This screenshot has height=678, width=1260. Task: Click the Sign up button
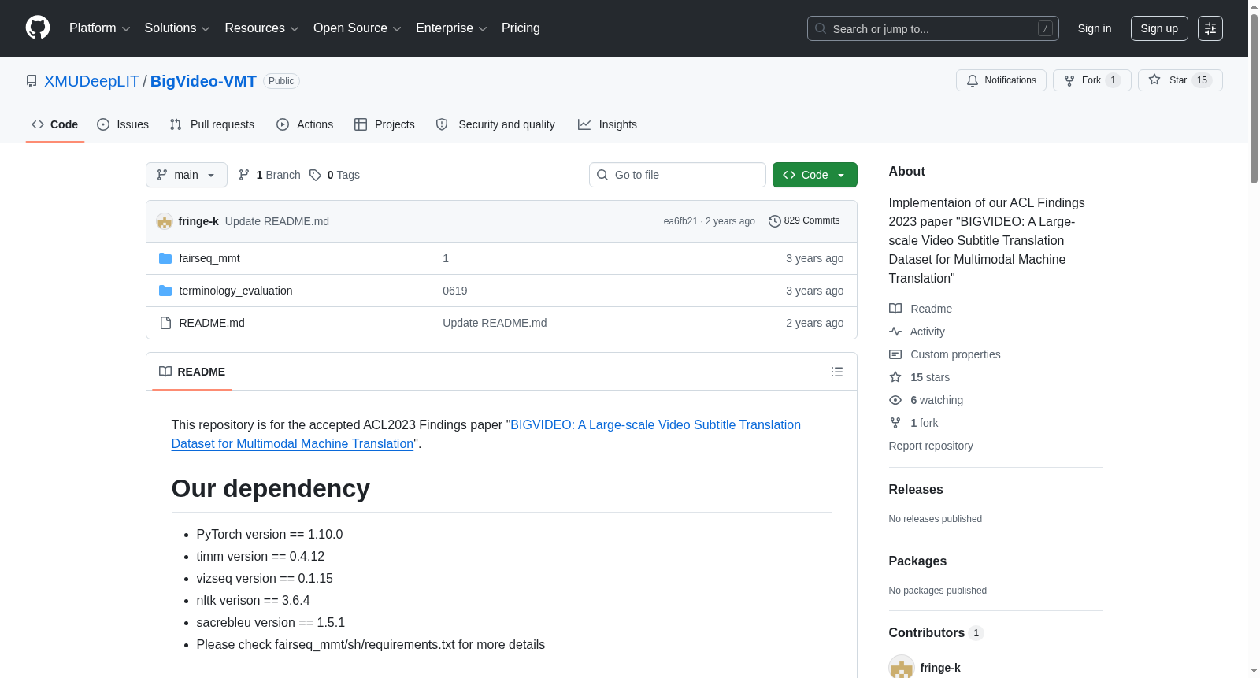point(1159,28)
